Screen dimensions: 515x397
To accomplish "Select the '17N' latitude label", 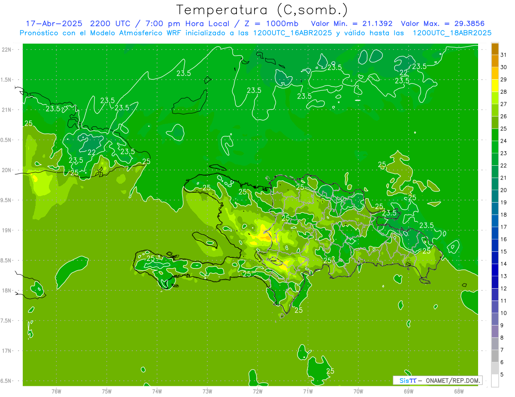I will point(7,351).
